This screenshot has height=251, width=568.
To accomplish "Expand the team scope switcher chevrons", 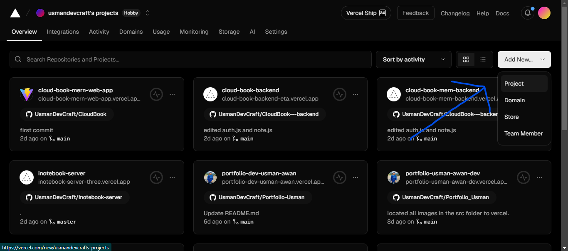I will (x=147, y=13).
